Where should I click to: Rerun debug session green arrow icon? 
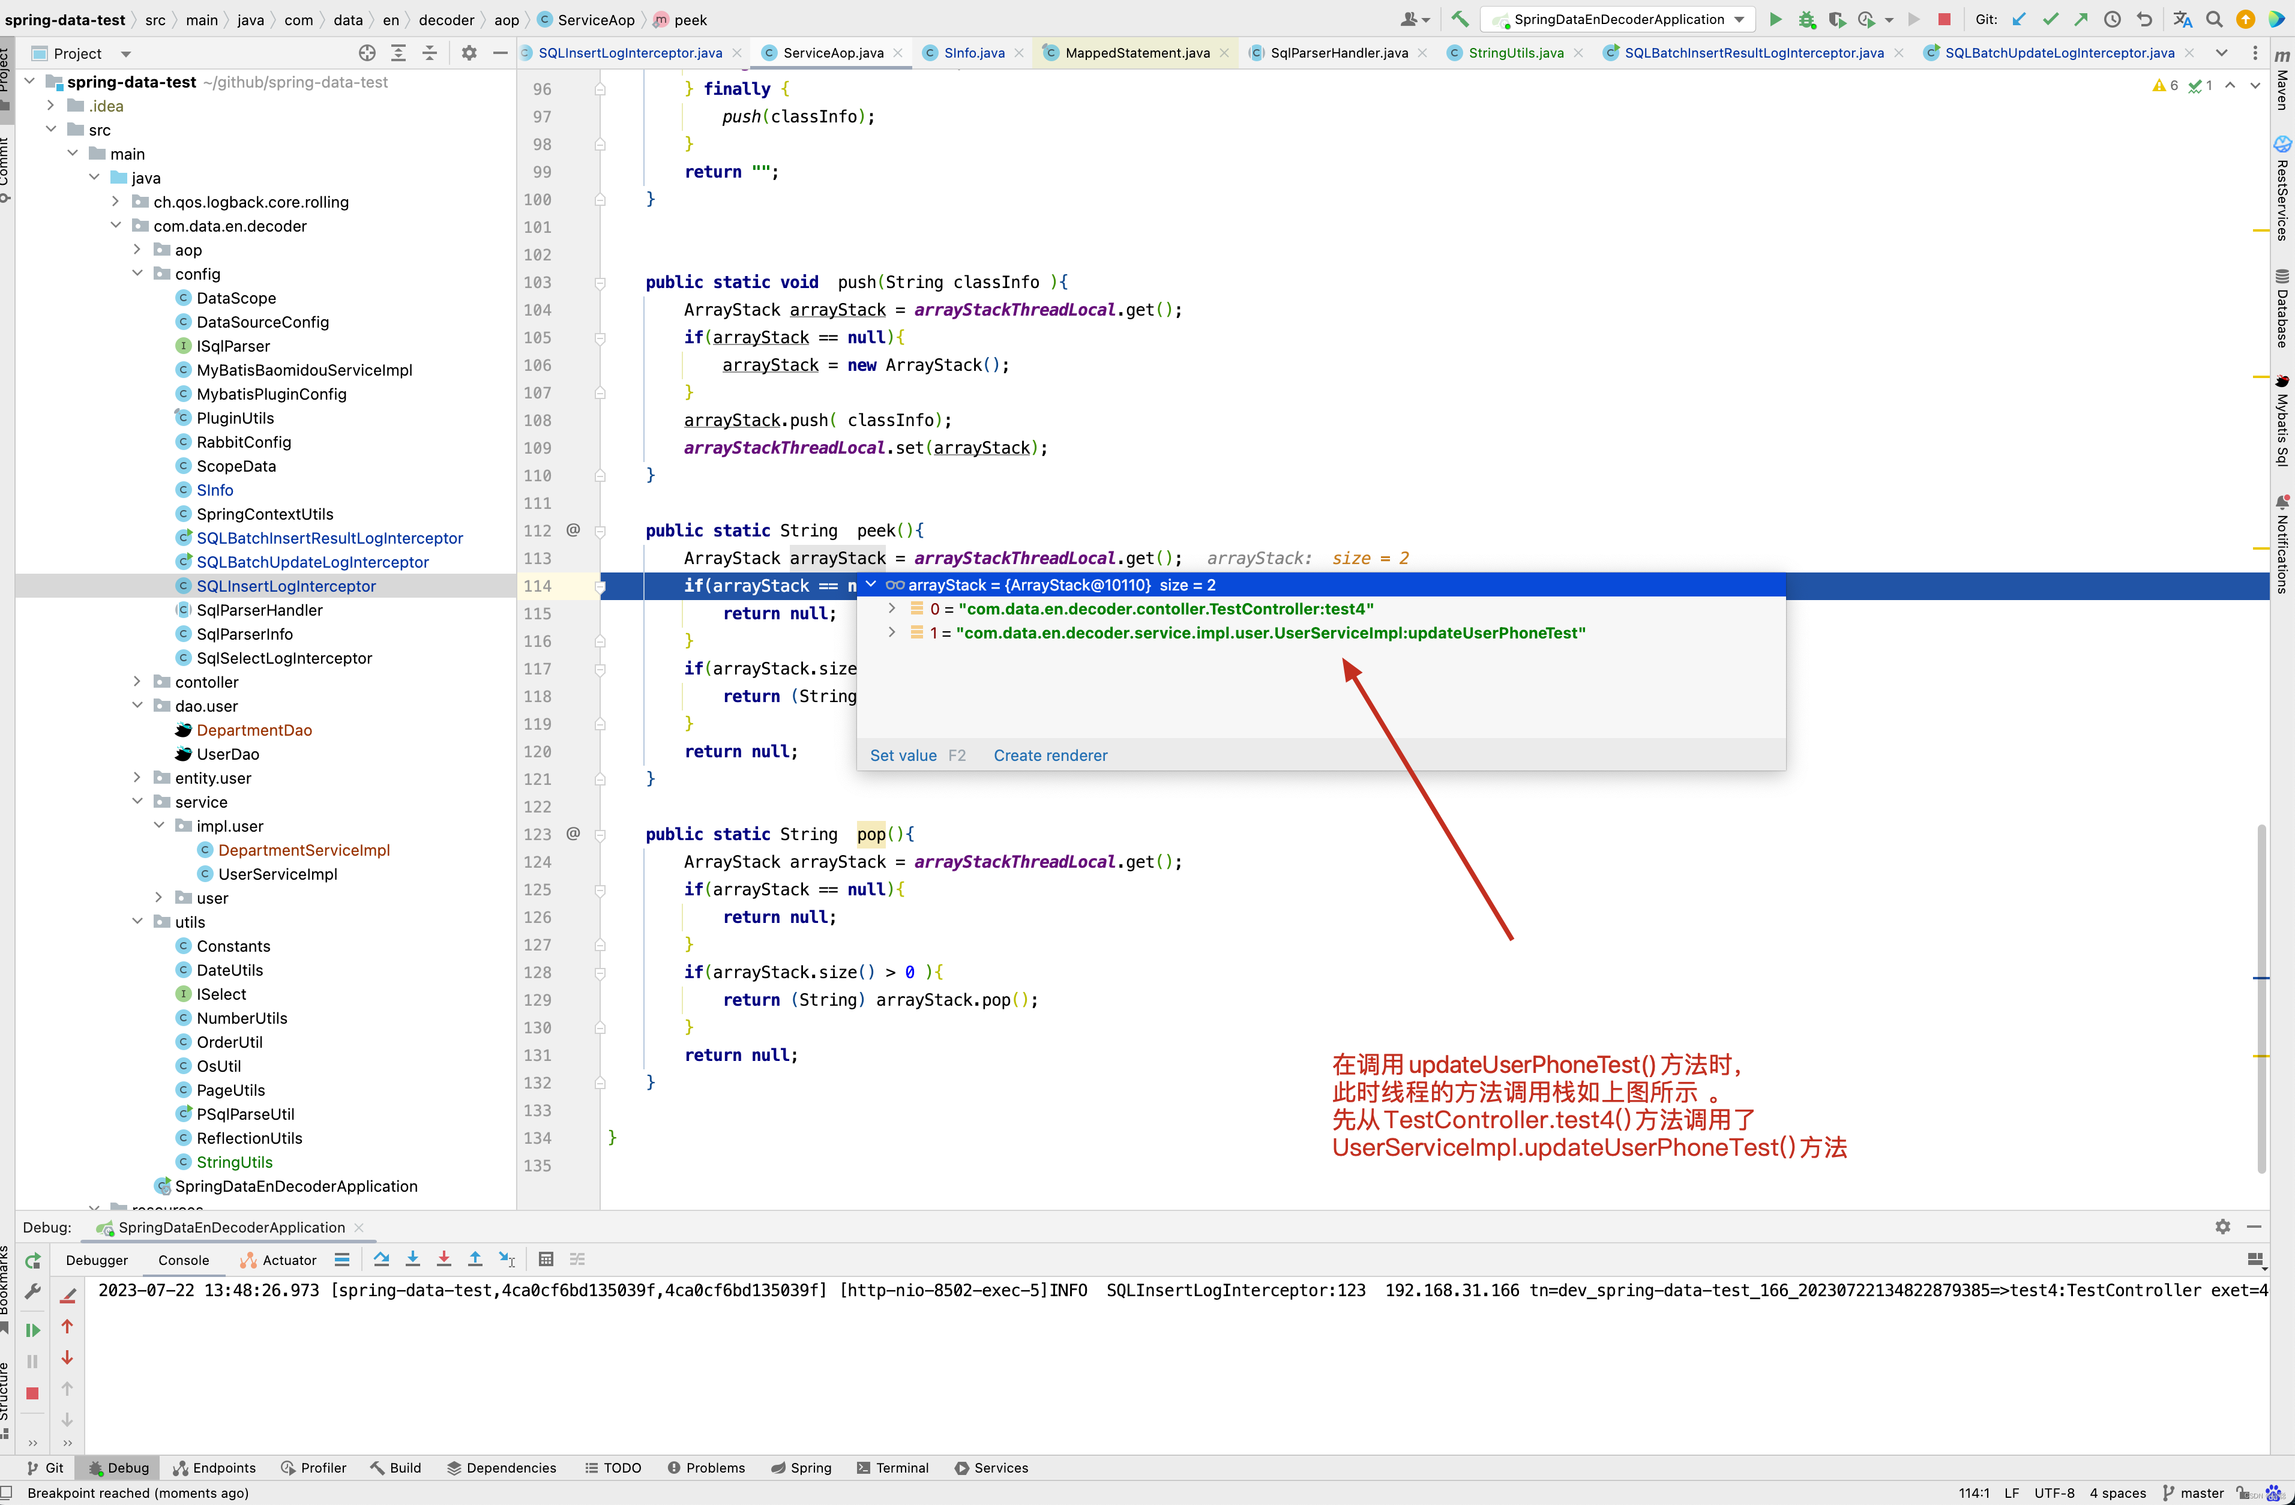point(33,1260)
